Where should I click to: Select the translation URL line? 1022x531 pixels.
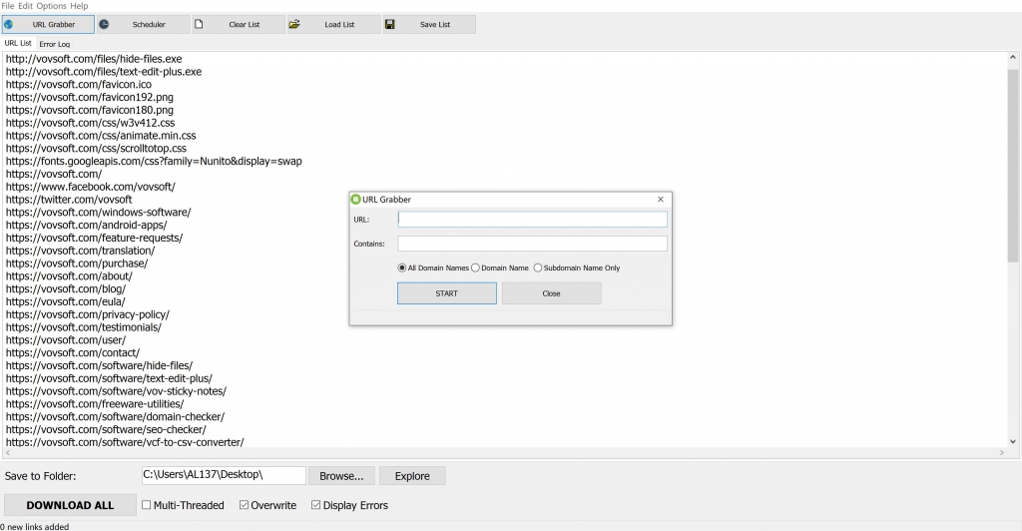[80, 251]
